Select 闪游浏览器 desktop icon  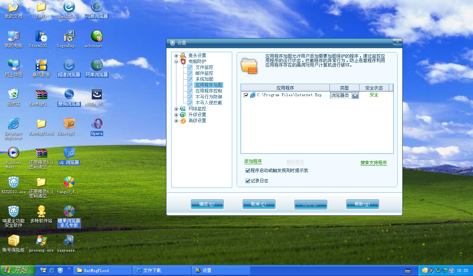[x=97, y=10]
